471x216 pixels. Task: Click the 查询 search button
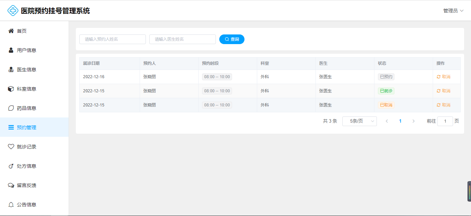point(232,39)
